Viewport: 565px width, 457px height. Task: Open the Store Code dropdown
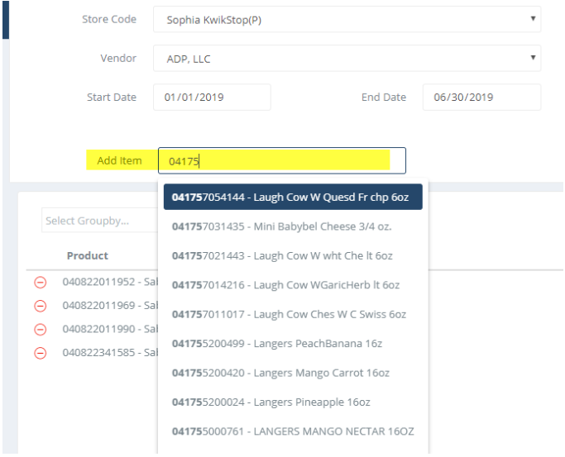point(347,20)
